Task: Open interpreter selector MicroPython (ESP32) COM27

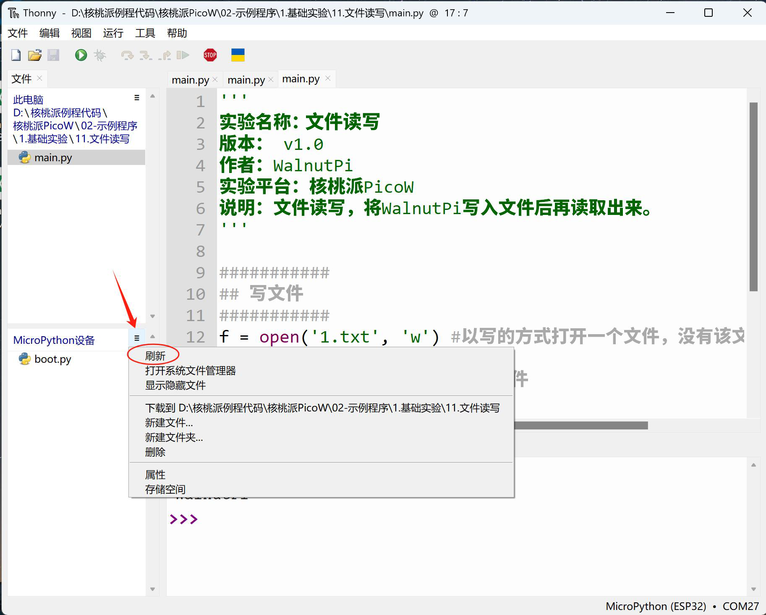Action: click(682, 606)
